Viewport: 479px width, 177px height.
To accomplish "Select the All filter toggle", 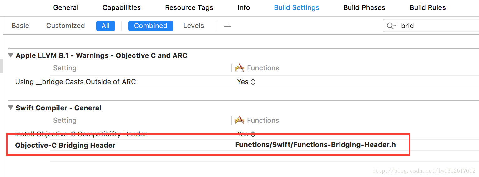I will point(106,26).
